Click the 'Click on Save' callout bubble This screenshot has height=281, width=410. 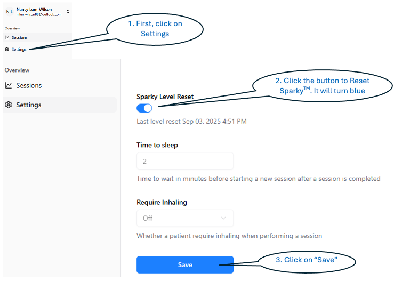click(x=307, y=260)
